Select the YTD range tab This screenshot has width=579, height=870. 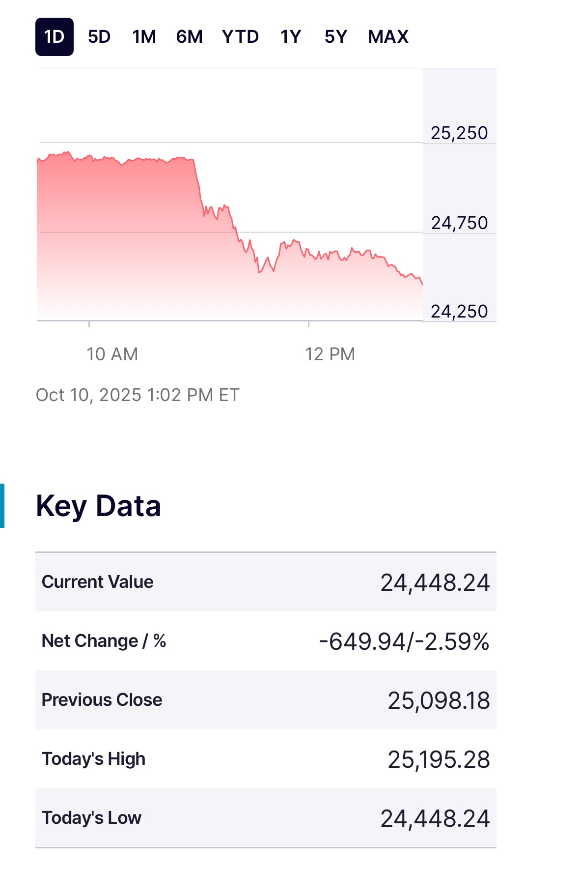tap(240, 37)
